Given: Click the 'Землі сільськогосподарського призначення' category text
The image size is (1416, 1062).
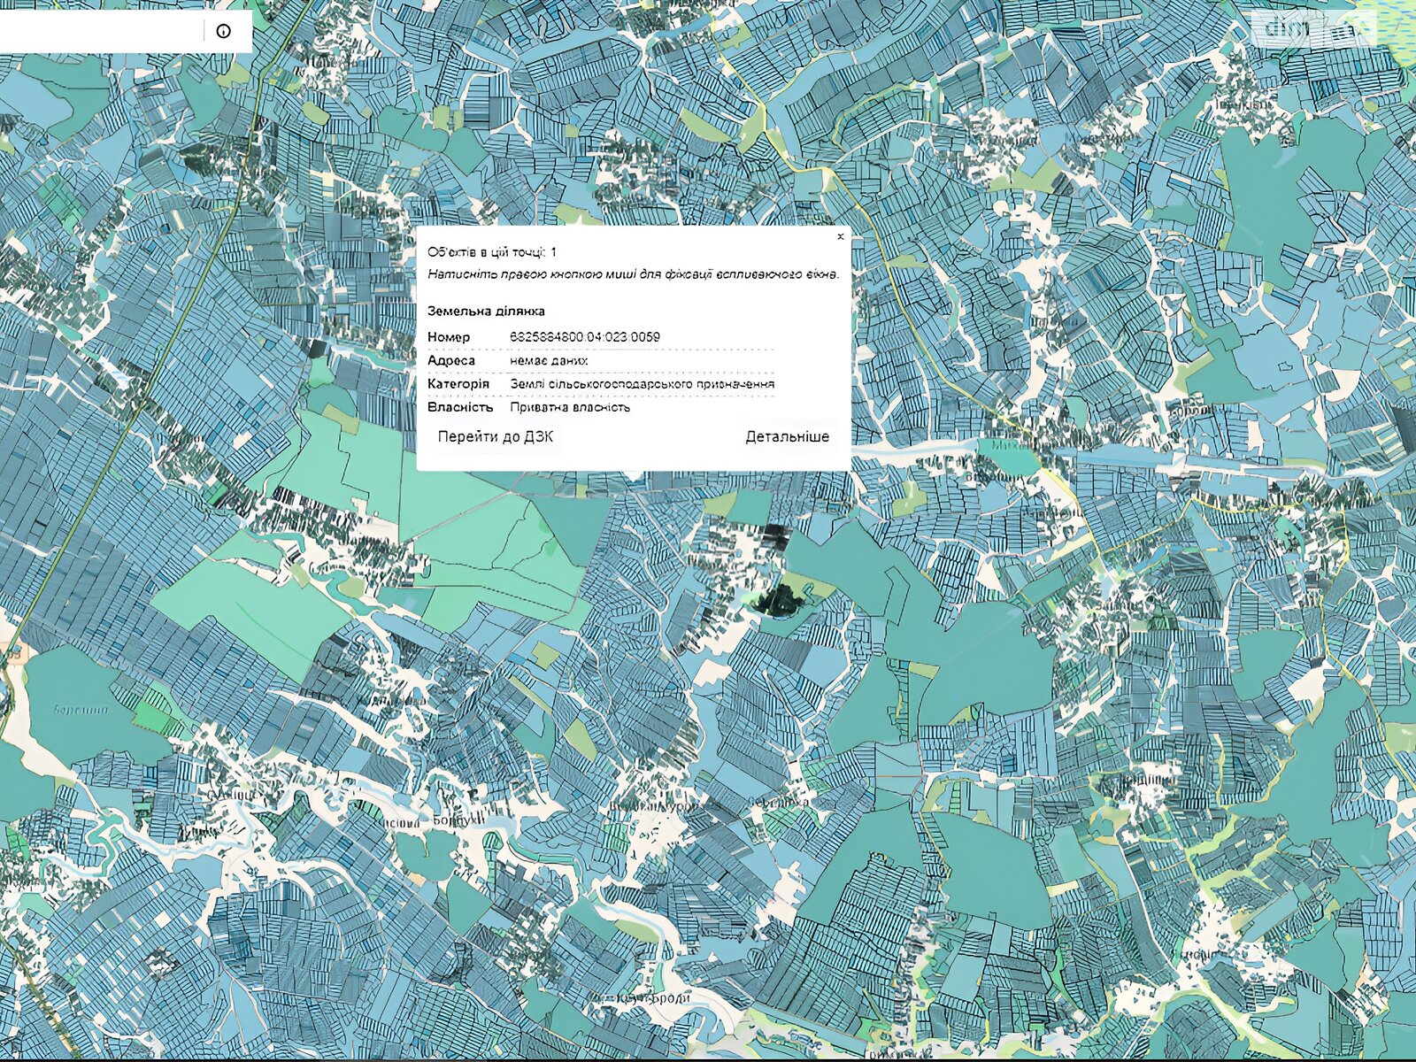Looking at the screenshot, I should point(643,384).
